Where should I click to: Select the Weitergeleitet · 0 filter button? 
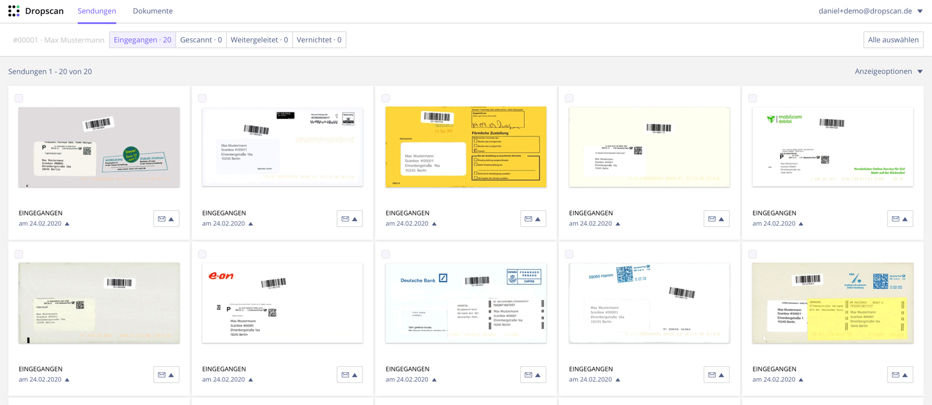tap(259, 40)
